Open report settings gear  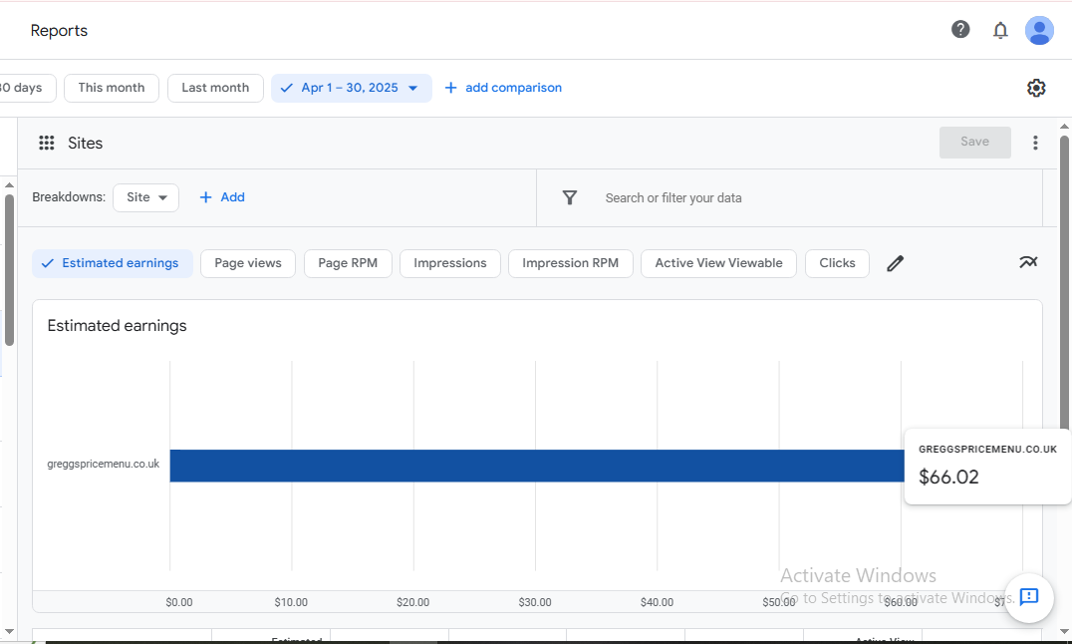(x=1036, y=88)
